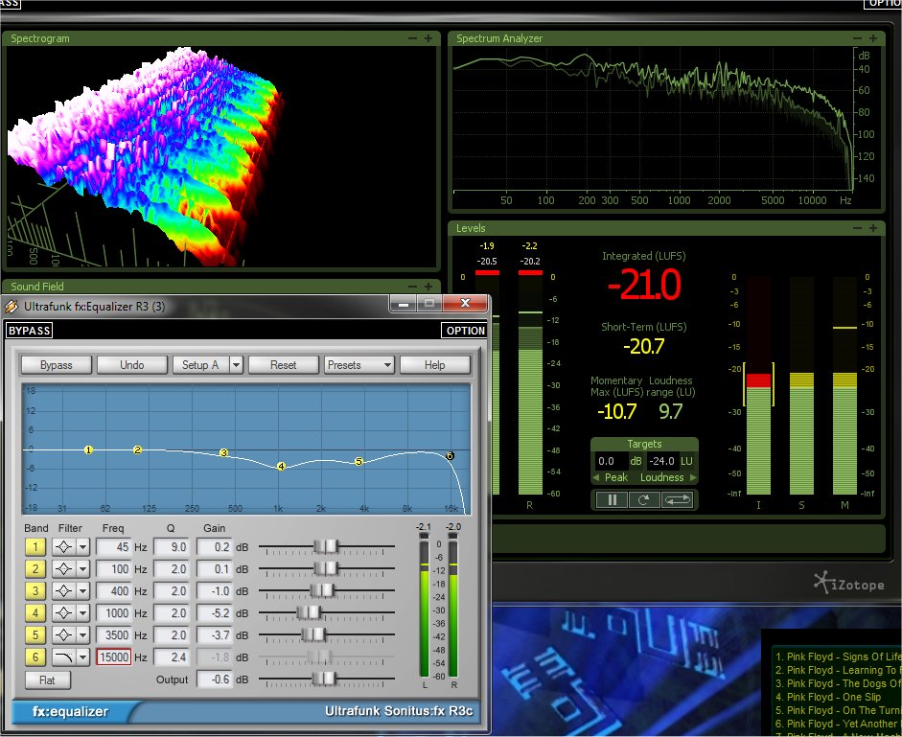Viewport: 902px width, 737px height.
Task: Expand the Levels panel with plus icon
Action: (873, 228)
